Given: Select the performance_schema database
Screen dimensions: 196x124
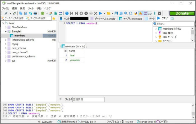Looking at the screenshot, I should click(24, 57).
